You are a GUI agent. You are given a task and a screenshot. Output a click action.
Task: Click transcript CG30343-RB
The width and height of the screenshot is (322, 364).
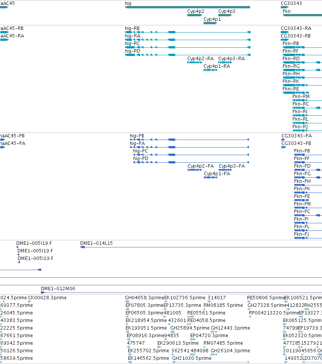(x=296, y=36)
